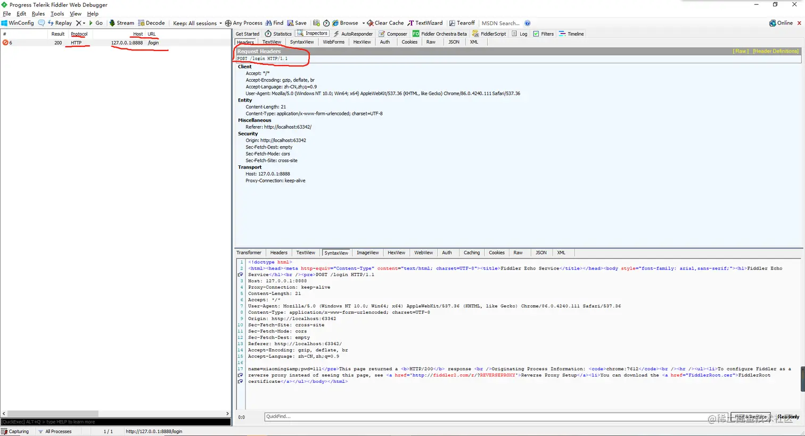This screenshot has height=436, width=805.
Task: Save the sessions with the Save button
Action: point(297,23)
